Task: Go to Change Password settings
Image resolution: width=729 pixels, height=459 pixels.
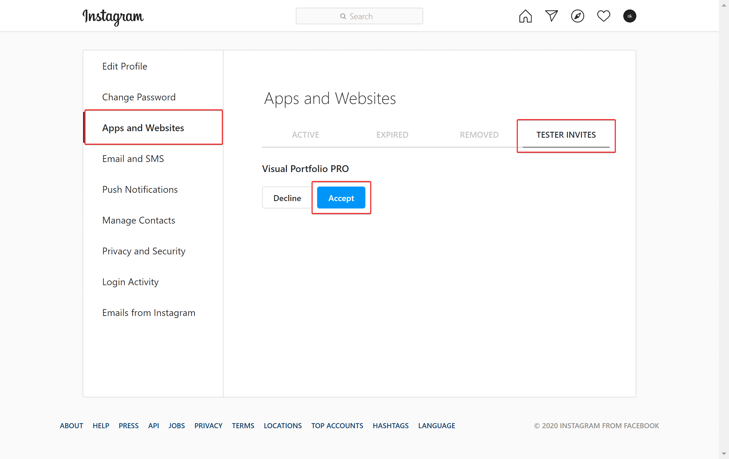Action: (x=139, y=97)
